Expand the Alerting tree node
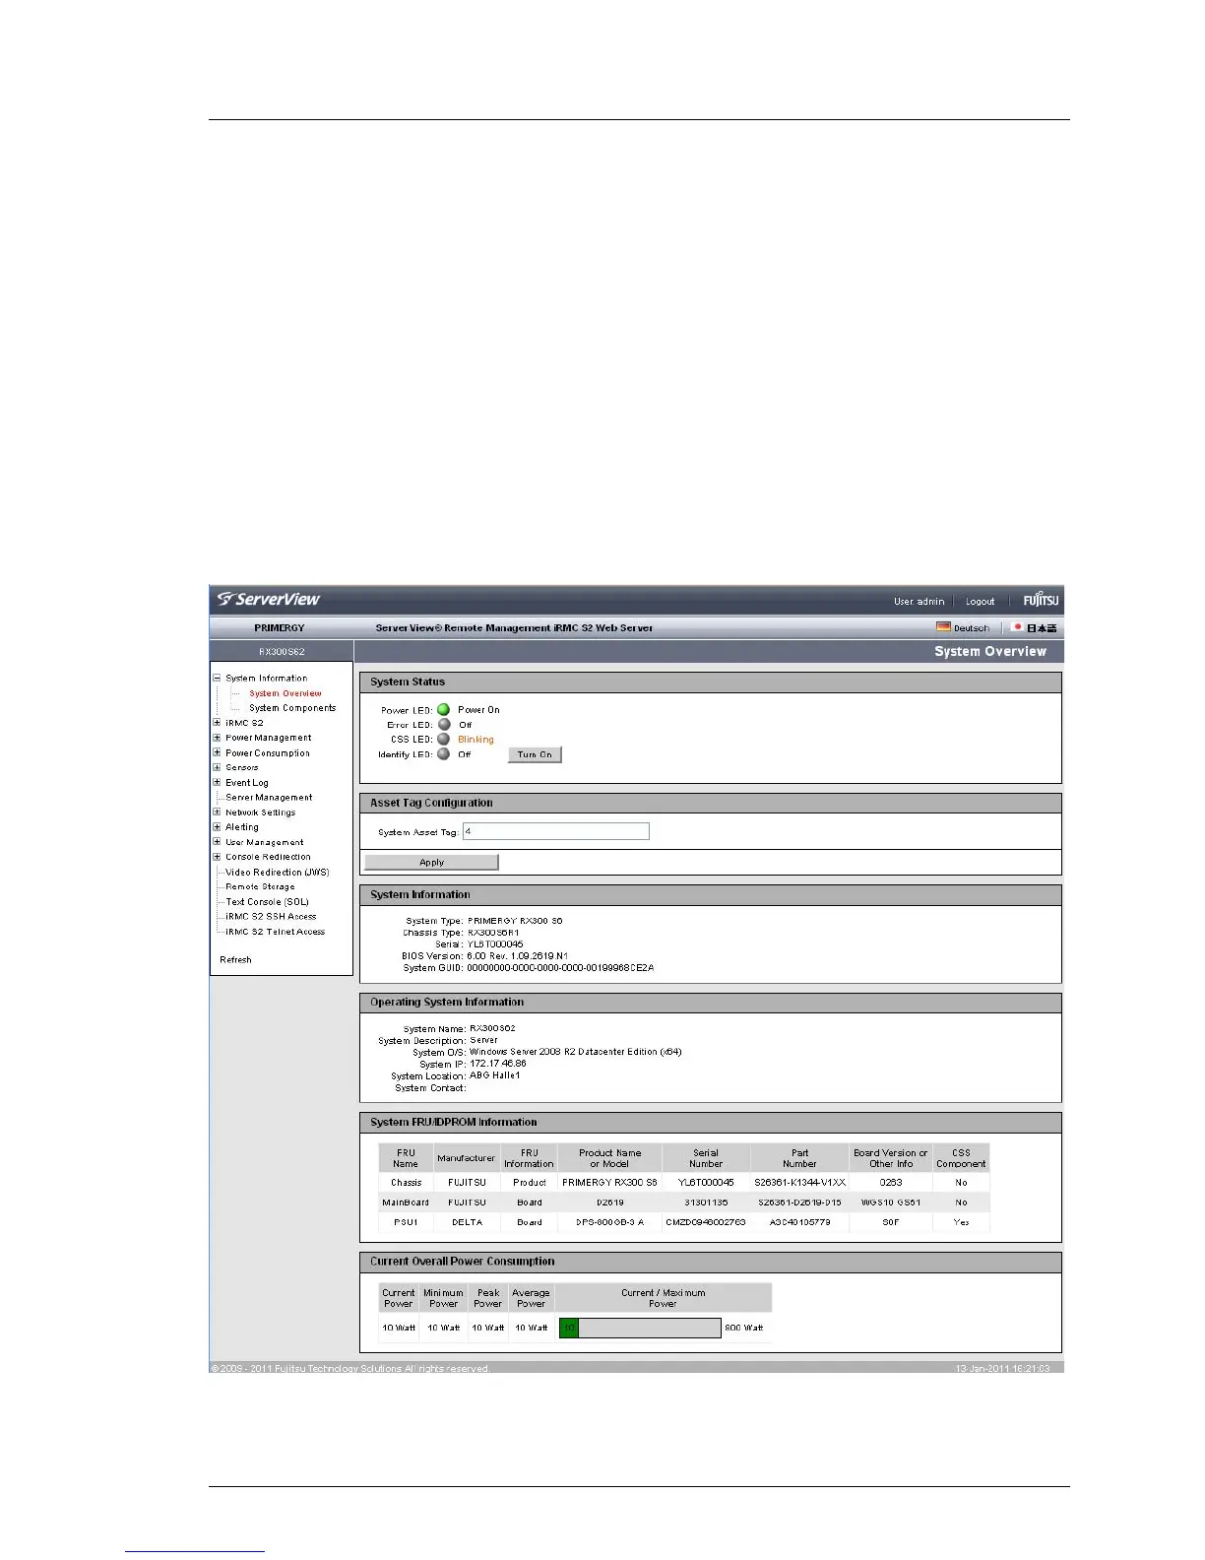 pos(218,827)
